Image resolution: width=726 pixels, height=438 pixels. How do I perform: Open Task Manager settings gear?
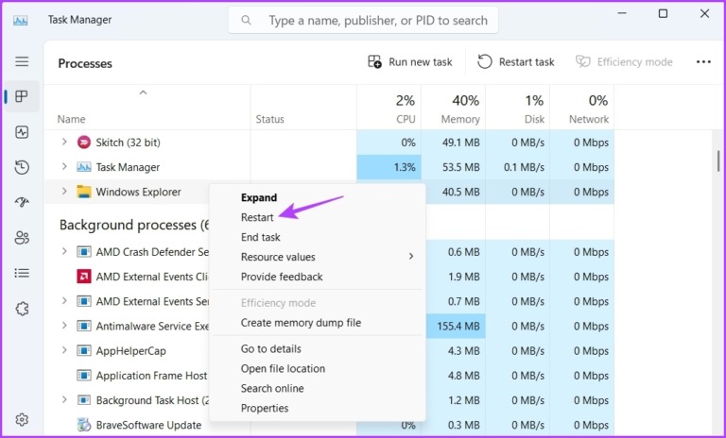click(21, 419)
